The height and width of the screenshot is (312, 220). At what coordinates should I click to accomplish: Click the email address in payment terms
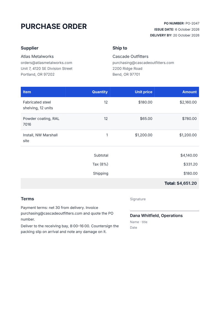(52, 213)
